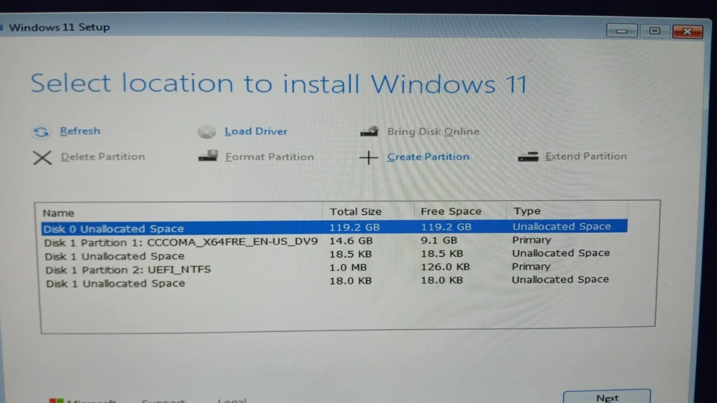The width and height of the screenshot is (717, 403).
Task: Click the Total Size column header
Action: click(x=356, y=211)
